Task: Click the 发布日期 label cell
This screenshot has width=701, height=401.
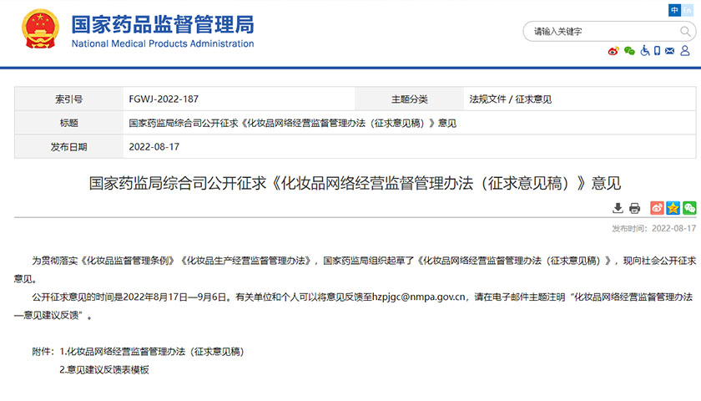Action: [68, 147]
